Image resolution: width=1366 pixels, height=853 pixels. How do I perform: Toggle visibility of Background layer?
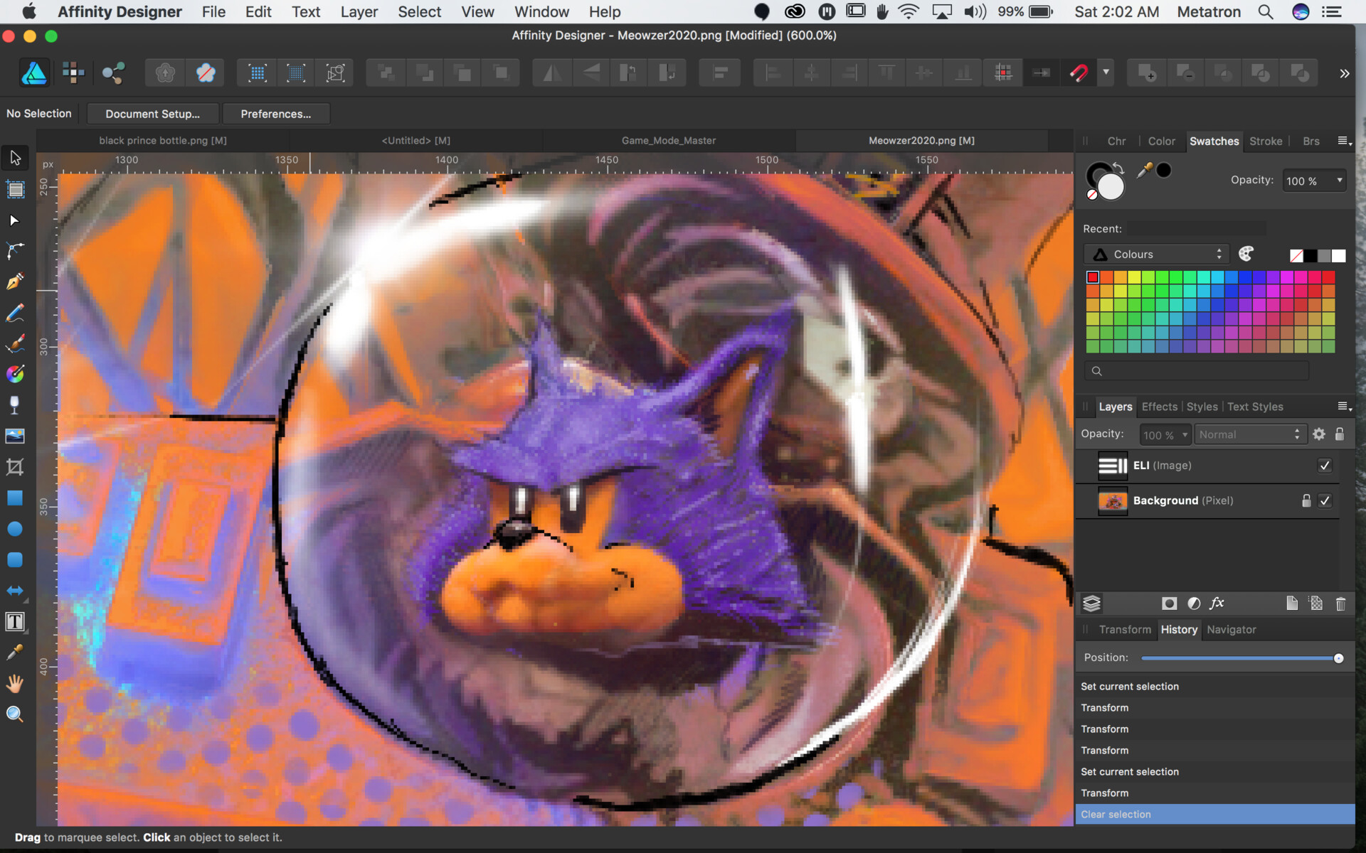(x=1325, y=500)
